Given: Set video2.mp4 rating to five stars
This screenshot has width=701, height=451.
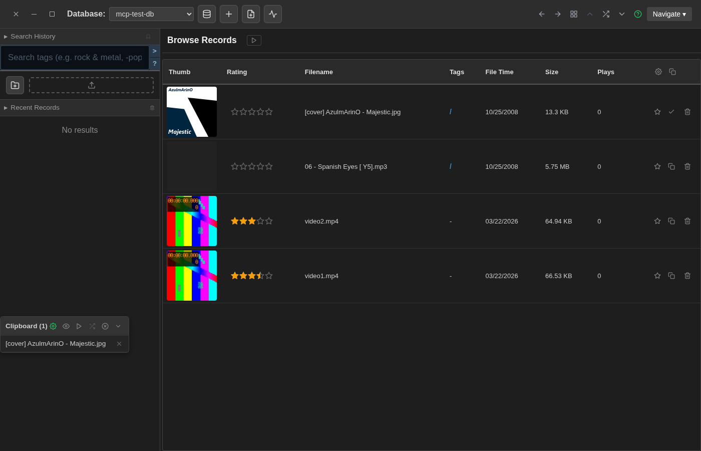Looking at the screenshot, I should click(269, 221).
